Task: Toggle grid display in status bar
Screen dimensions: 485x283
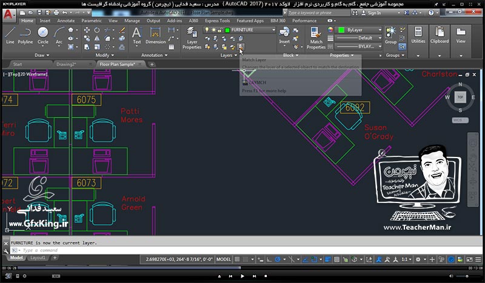Action: tap(237, 259)
